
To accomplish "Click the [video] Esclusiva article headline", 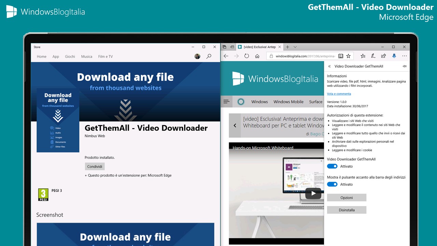I will coord(283,122).
